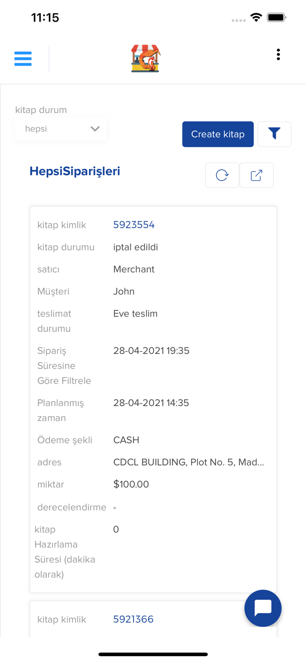Click the Create kitap button
This screenshot has width=306, height=662.
point(218,134)
